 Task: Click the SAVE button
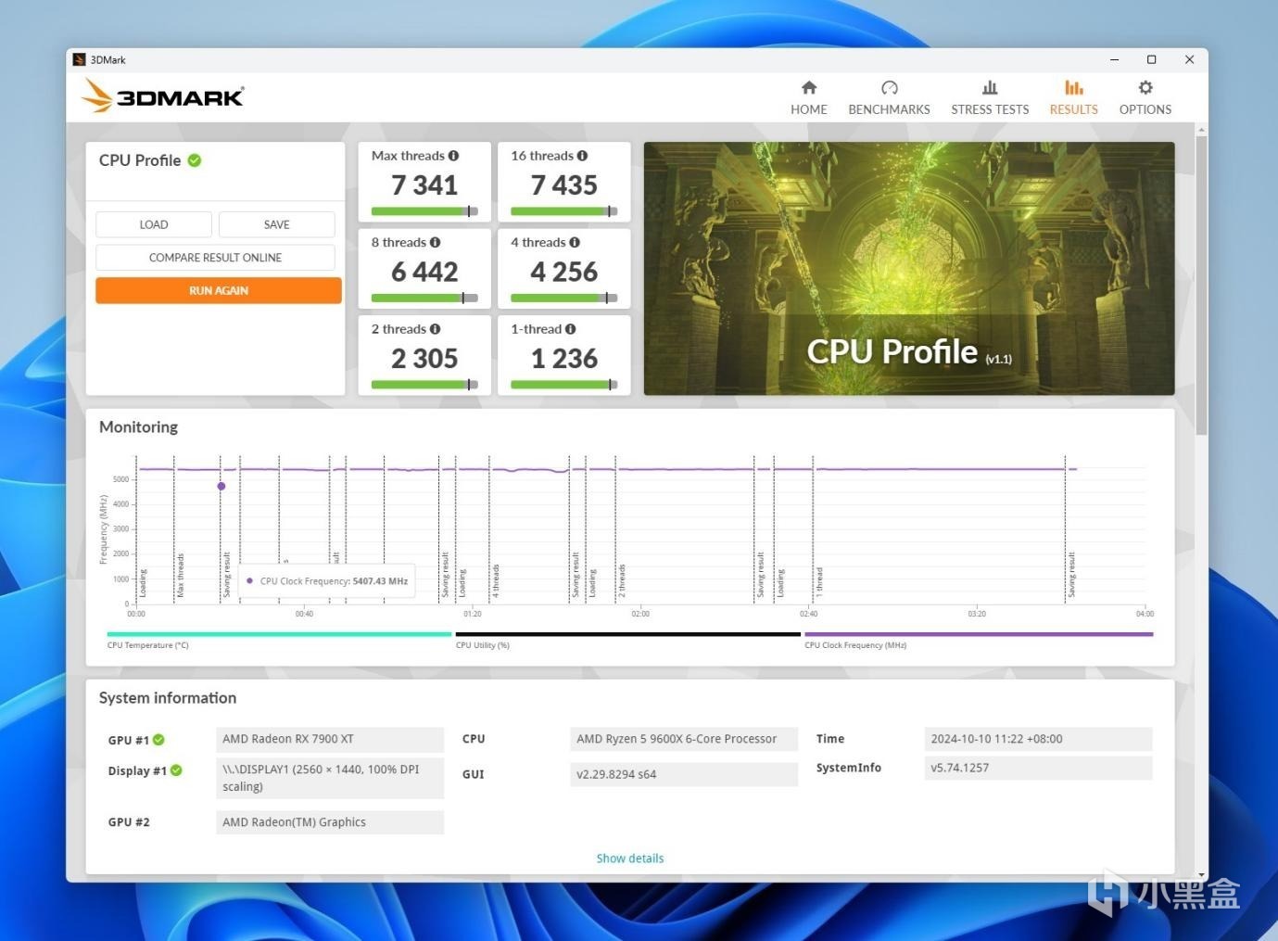coord(276,224)
